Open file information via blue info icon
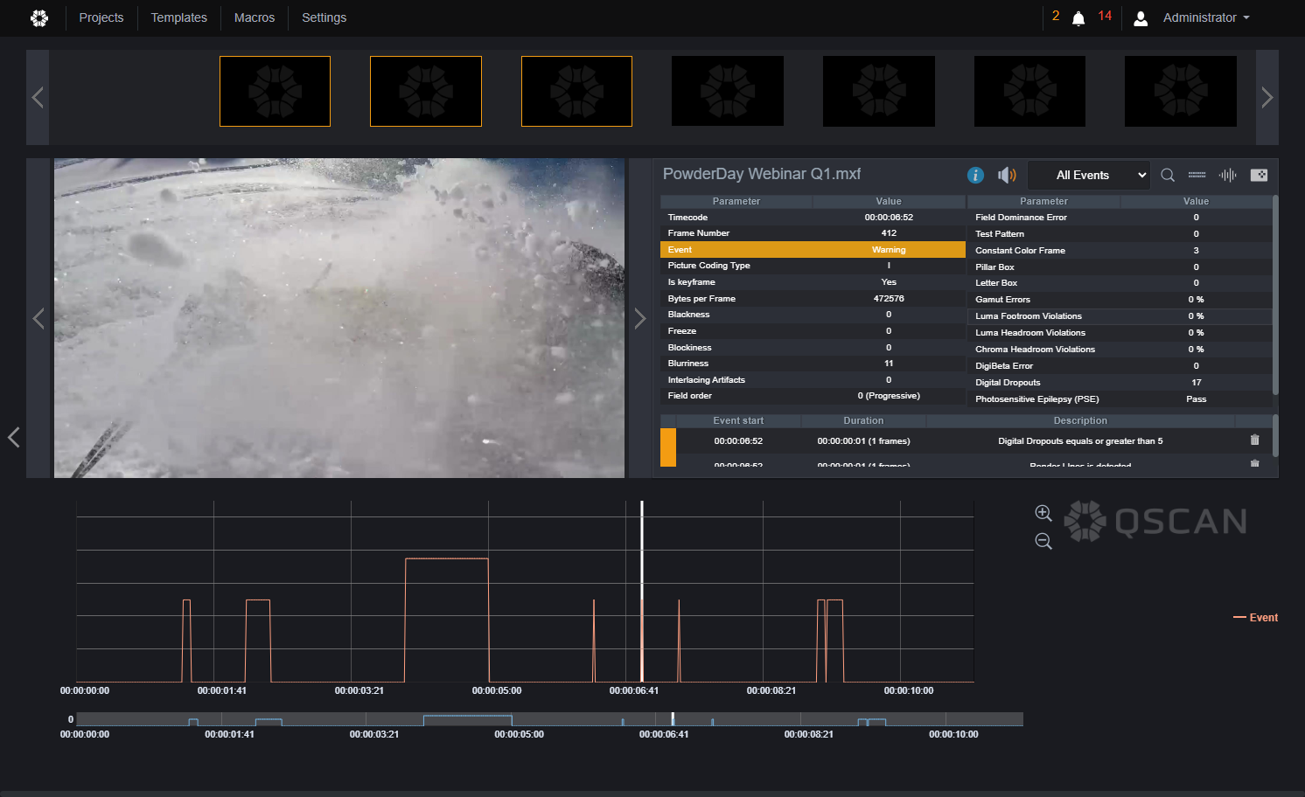This screenshot has width=1305, height=797. coord(975,175)
